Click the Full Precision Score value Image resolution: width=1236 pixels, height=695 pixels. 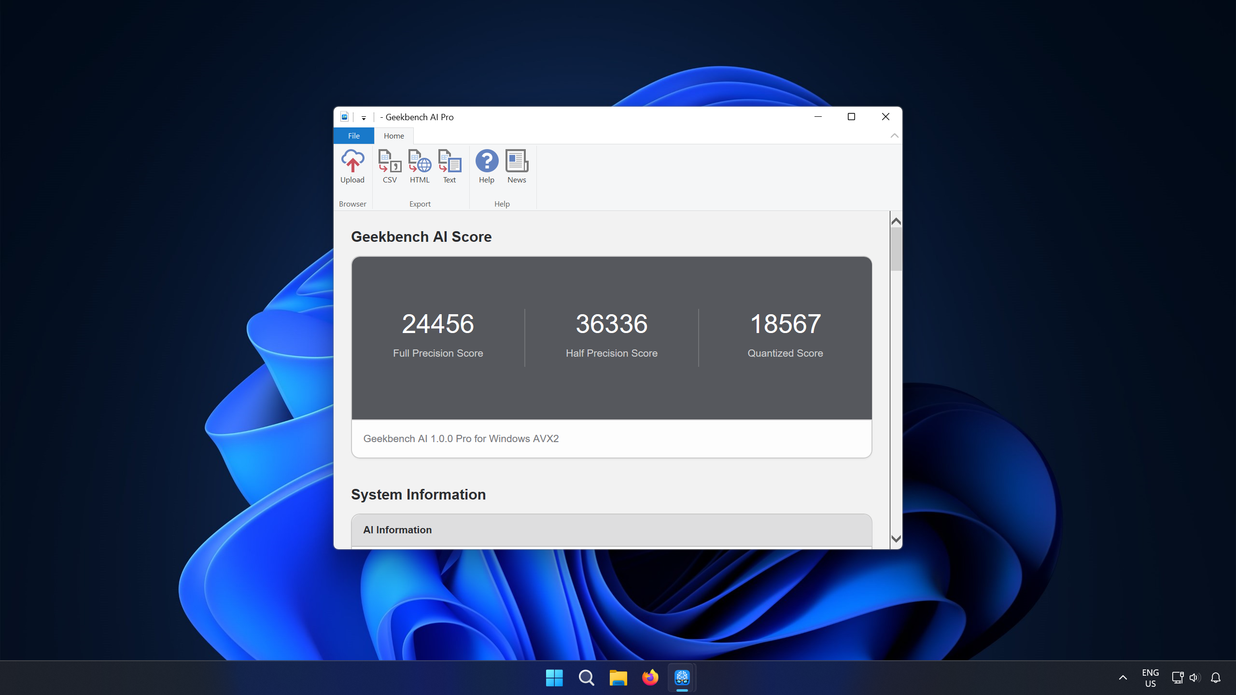(437, 323)
